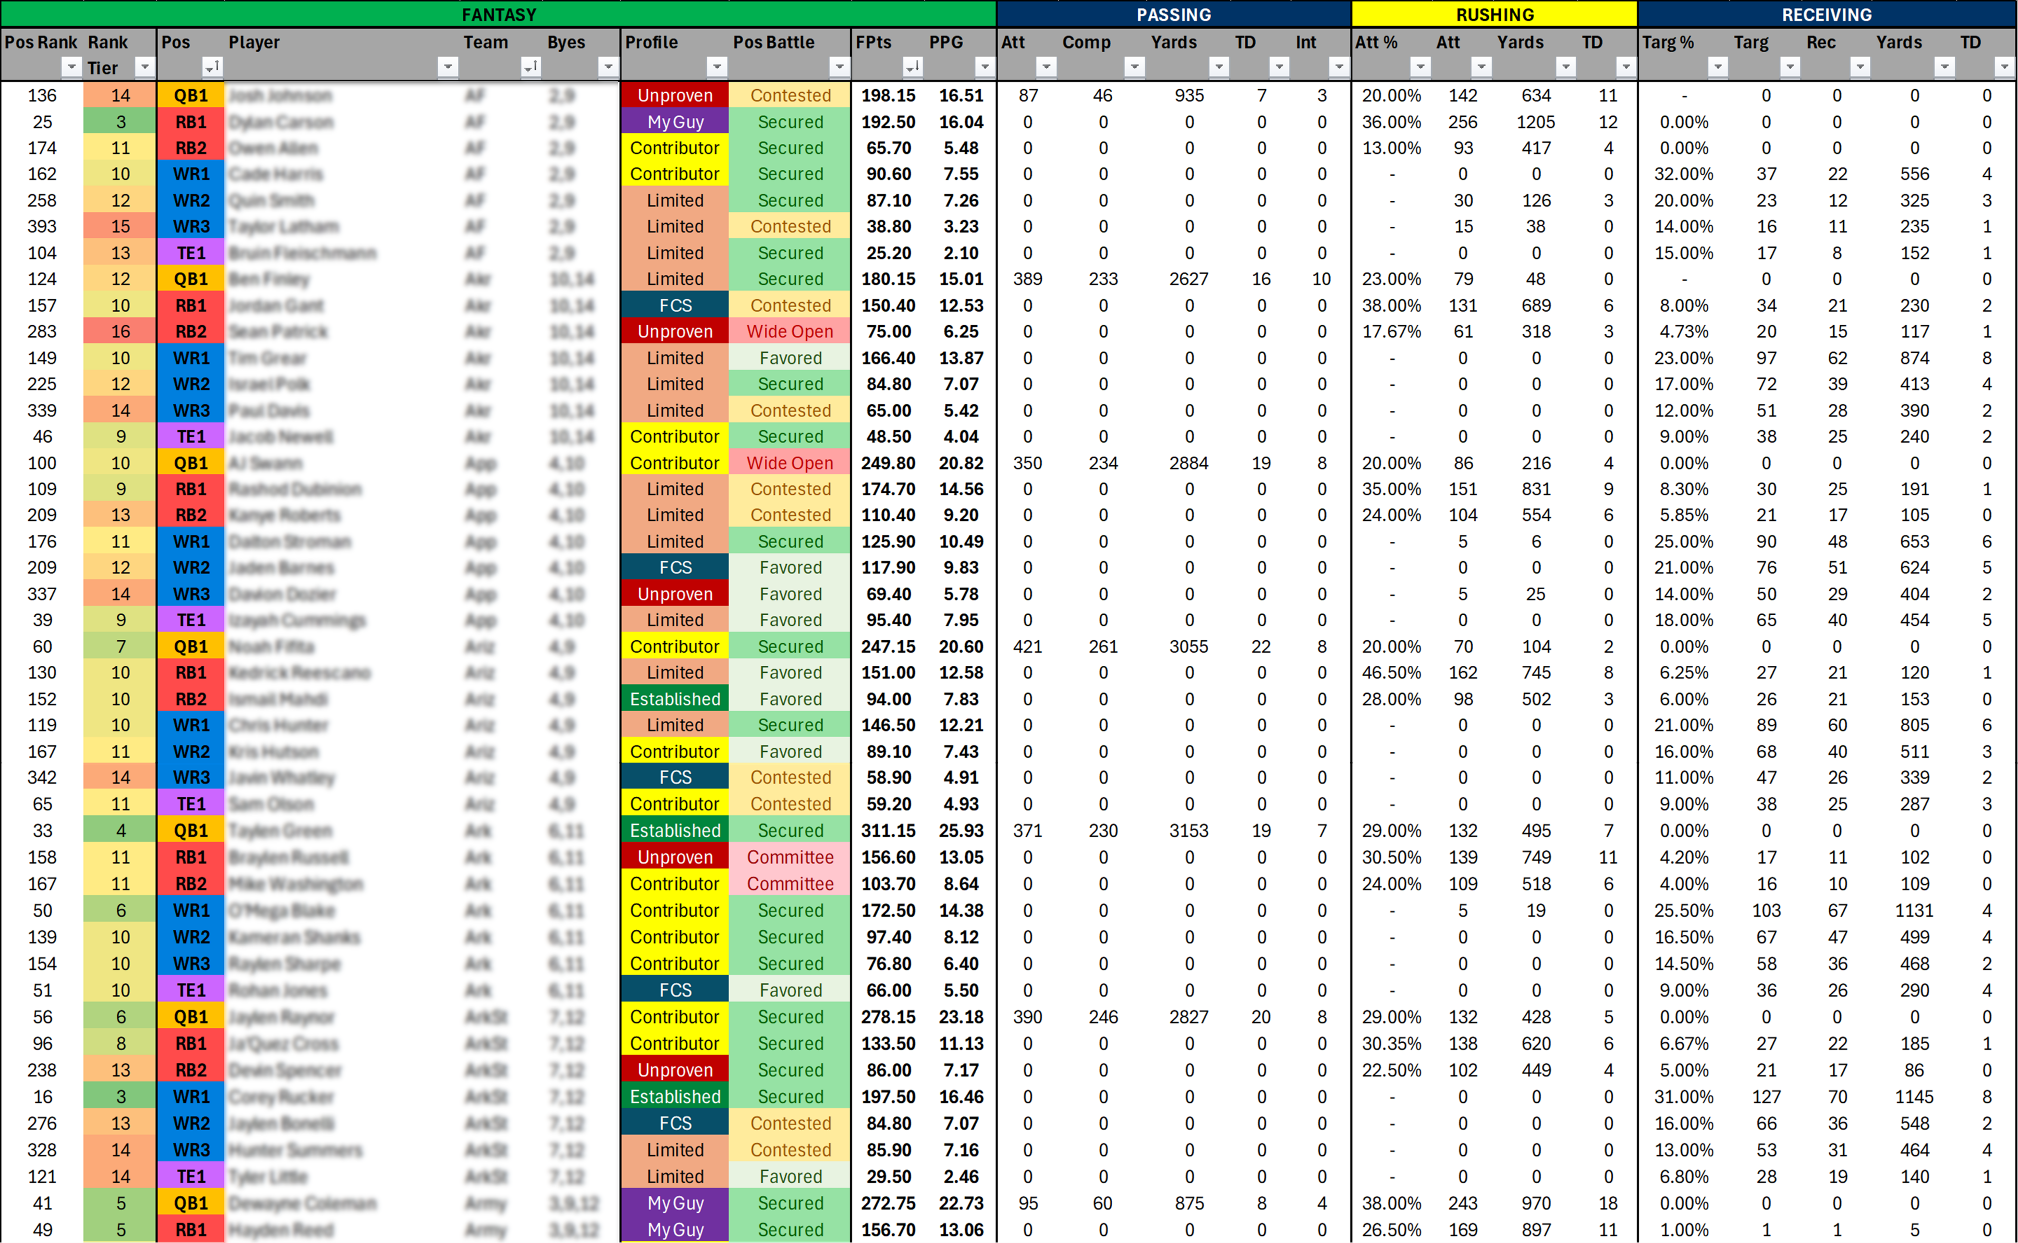2018x1243 pixels.
Task: Click the Wide Open cell in the 249.80 row
Action: tap(790, 463)
